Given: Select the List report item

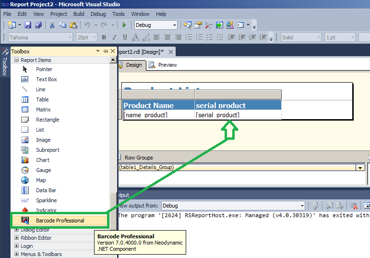Looking at the screenshot, I should point(40,130).
